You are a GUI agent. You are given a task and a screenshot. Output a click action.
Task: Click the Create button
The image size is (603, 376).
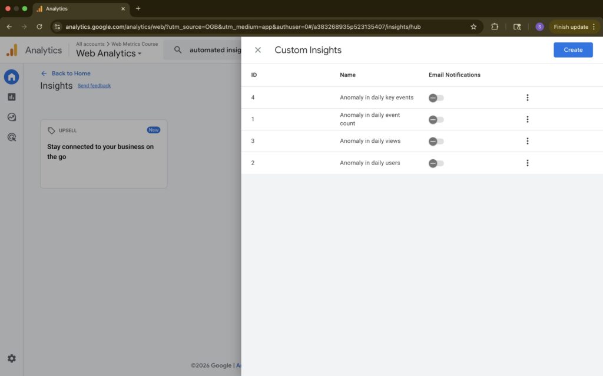click(573, 50)
